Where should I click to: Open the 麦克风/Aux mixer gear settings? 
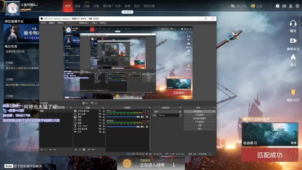click(147, 117)
